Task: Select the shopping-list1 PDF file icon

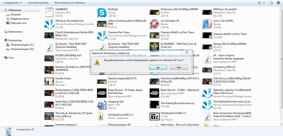Action: pyautogui.click(x=102, y=105)
